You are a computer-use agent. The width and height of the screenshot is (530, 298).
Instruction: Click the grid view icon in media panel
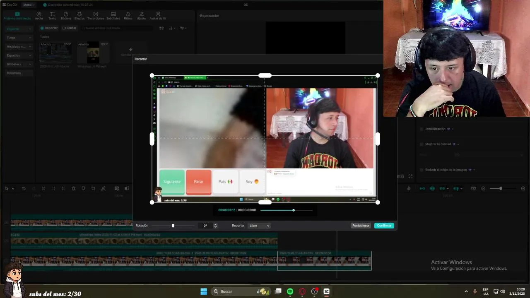tap(161, 28)
